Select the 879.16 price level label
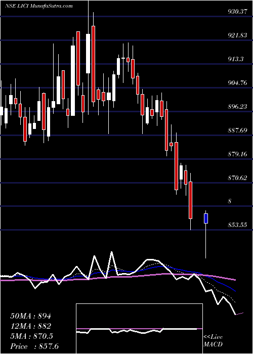253x354 pixels. (x=237, y=154)
